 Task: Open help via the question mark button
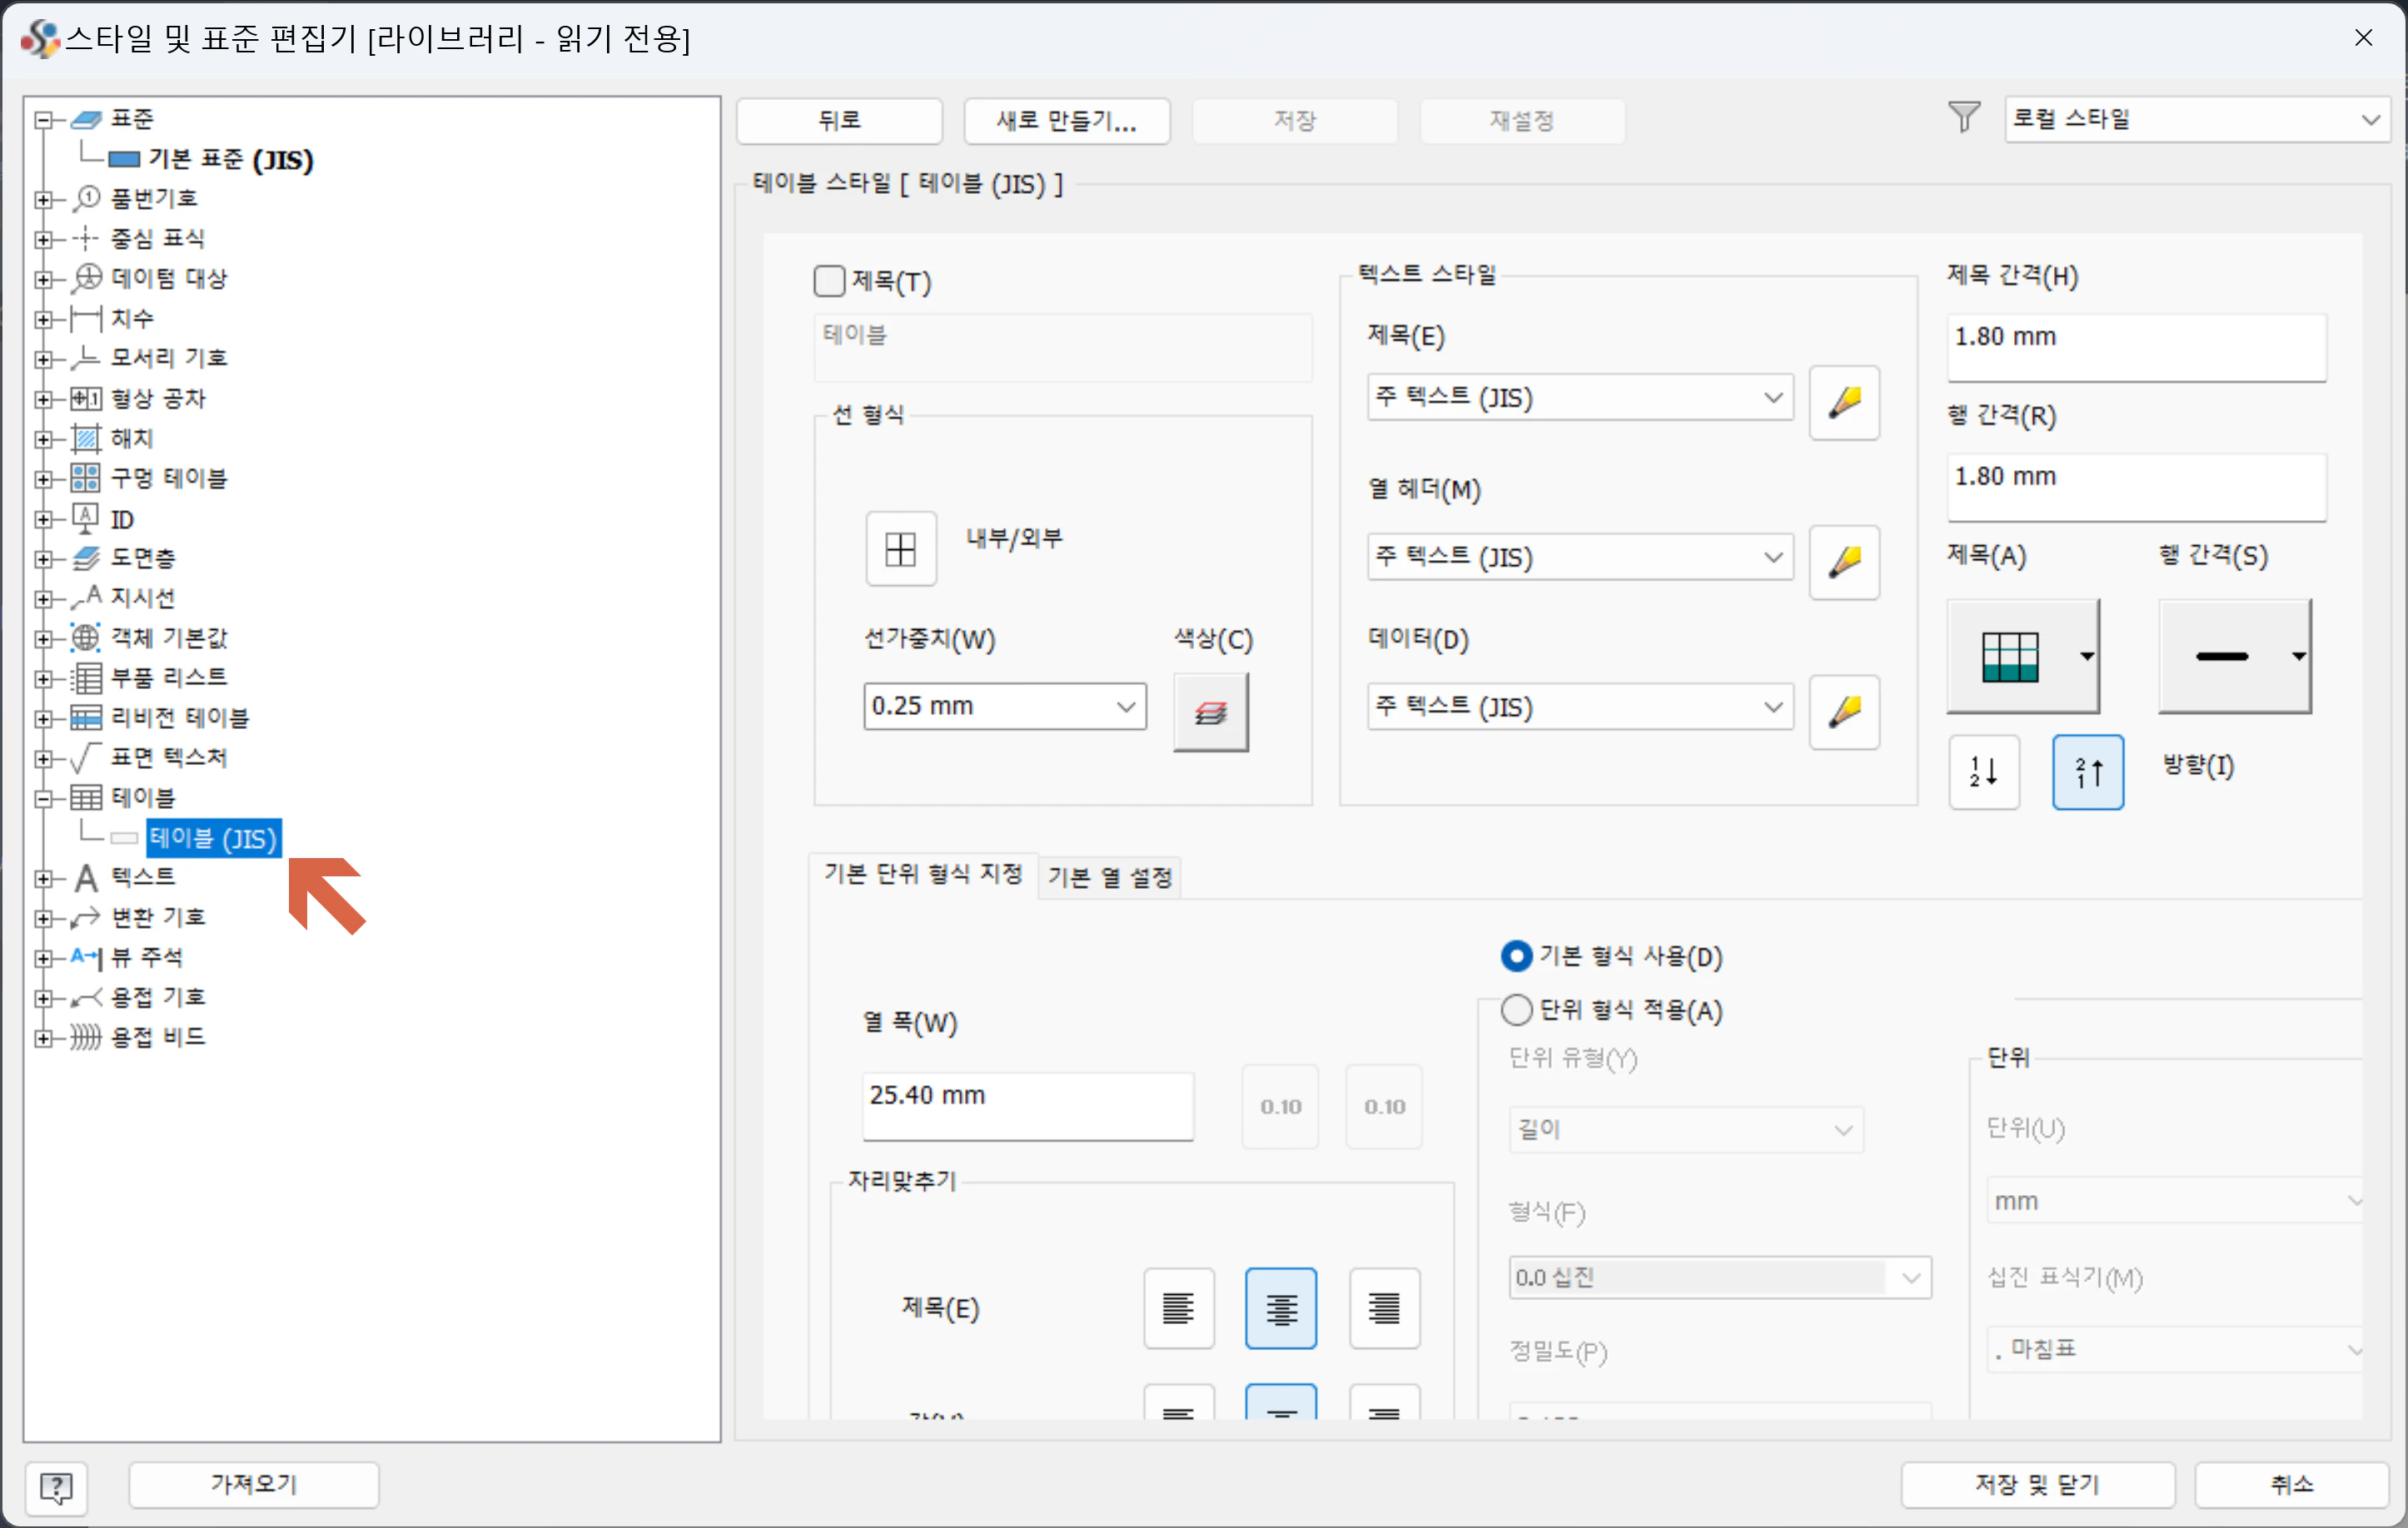click(x=56, y=1488)
